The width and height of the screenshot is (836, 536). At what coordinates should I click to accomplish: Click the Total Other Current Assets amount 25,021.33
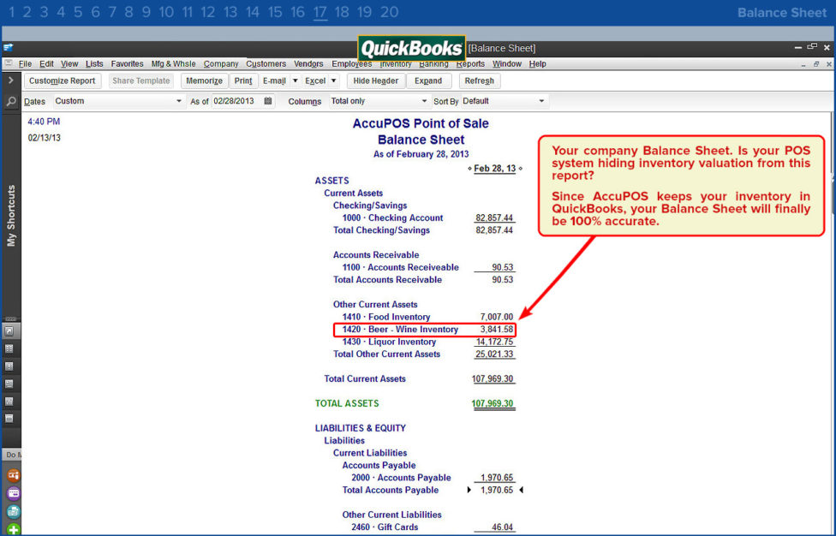point(494,354)
